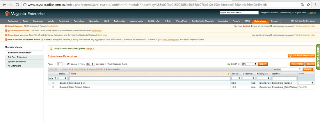The height and width of the screenshot is (122, 320).
Task: Click the Identifier filter input field
Action: coord(284,78)
